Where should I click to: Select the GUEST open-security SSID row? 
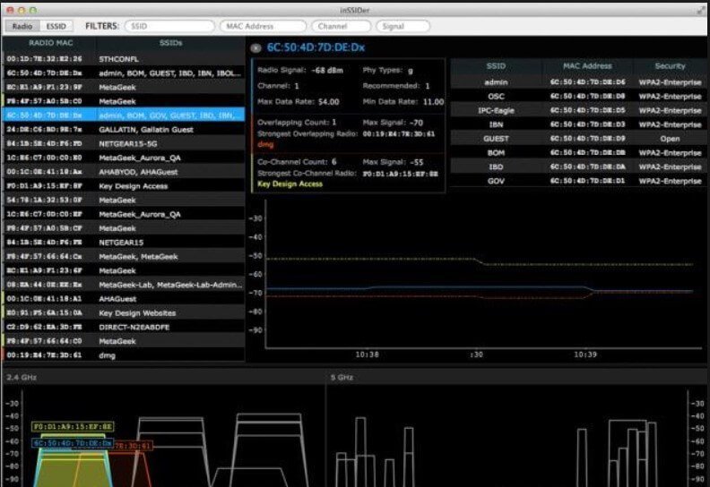(x=579, y=139)
